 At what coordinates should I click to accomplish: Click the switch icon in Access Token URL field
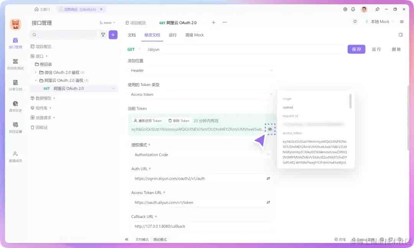[x=268, y=202]
